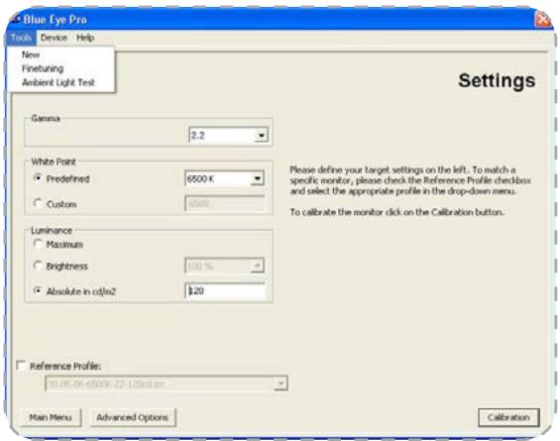
Task: Open Advanced Options
Action: 132,417
